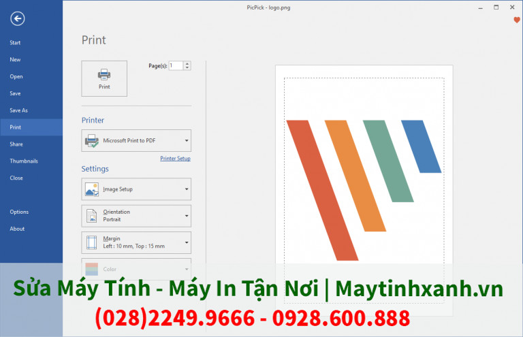Click the logo print preview page
The height and width of the screenshot is (337, 523).
point(364,191)
